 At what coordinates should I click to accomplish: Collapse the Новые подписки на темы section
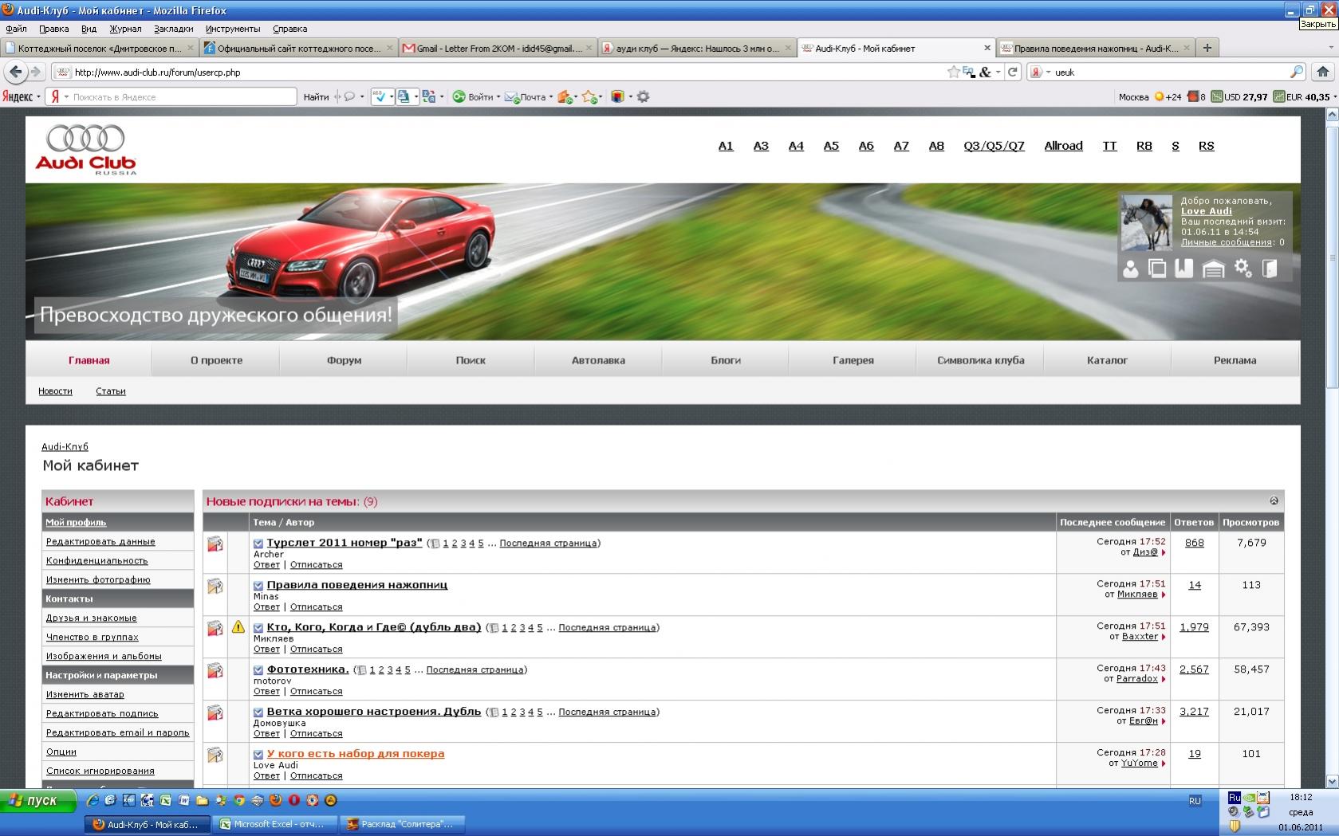pyautogui.click(x=1274, y=500)
